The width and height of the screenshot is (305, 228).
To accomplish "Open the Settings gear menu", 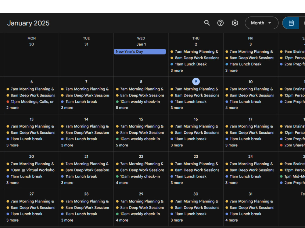I will tap(235, 23).
